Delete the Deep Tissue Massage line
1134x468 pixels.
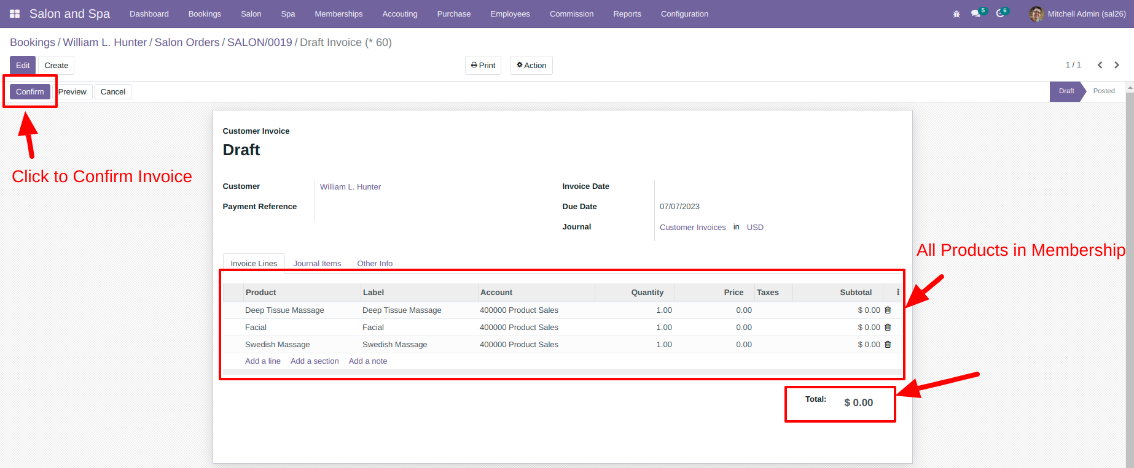tap(888, 310)
